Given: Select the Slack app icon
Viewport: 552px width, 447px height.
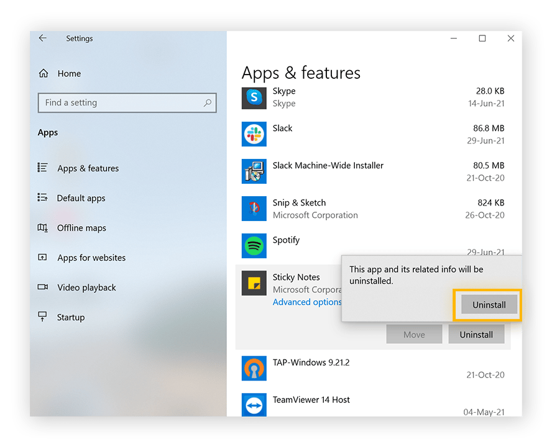Looking at the screenshot, I should click(x=254, y=134).
